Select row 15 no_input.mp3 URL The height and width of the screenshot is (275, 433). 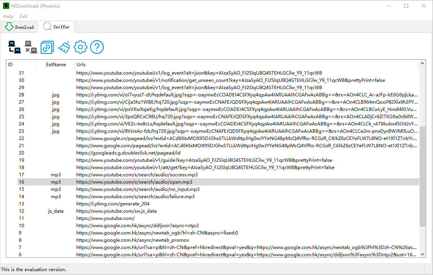pos(138,189)
